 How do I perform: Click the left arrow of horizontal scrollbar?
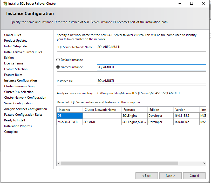pyautogui.click(x=59, y=163)
